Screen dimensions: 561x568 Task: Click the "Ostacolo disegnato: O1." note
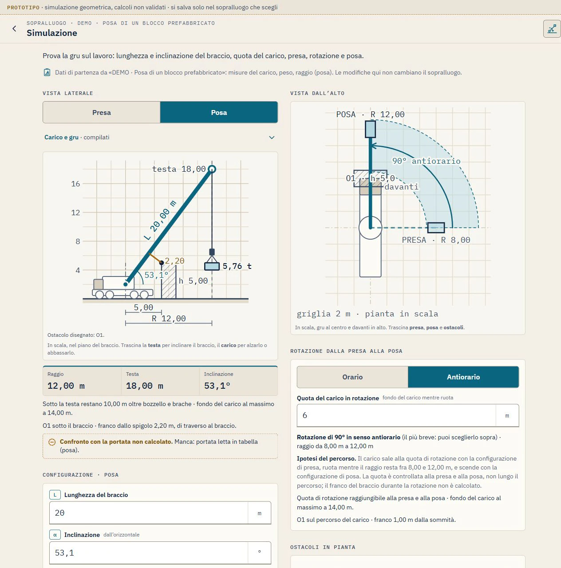click(x=76, y=335)
